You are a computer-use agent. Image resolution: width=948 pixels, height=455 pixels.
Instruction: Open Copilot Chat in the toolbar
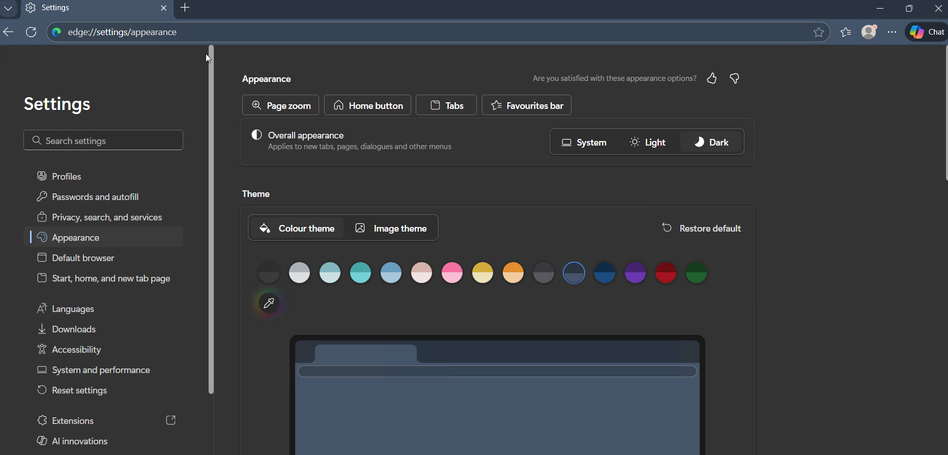click(927, 32)
